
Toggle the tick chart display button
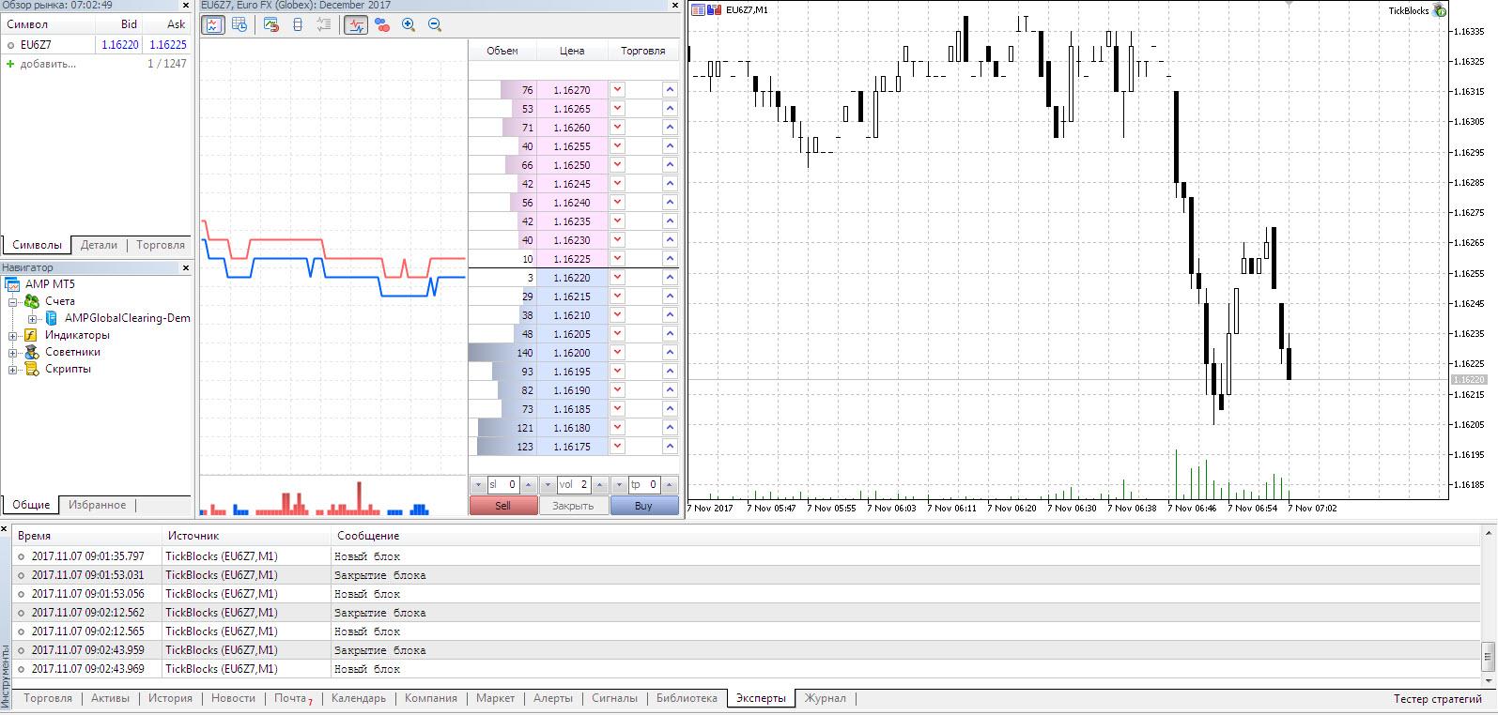tap(213, 25)
